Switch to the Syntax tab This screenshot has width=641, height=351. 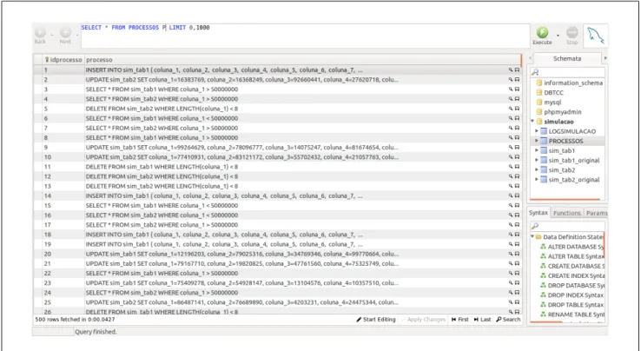pyautogui.click(x=538, y=213)
